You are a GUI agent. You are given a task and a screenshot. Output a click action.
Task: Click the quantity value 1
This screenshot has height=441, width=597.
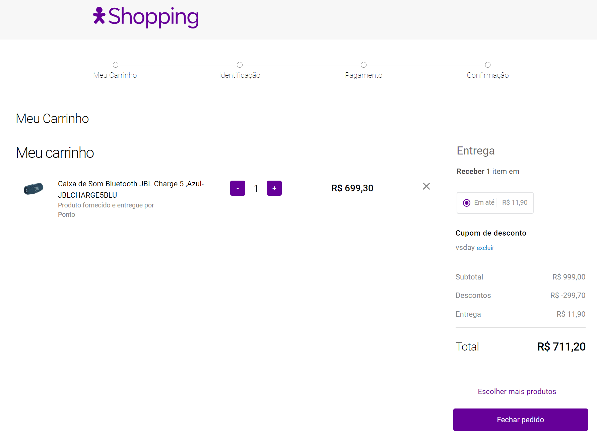pos(256,188)
